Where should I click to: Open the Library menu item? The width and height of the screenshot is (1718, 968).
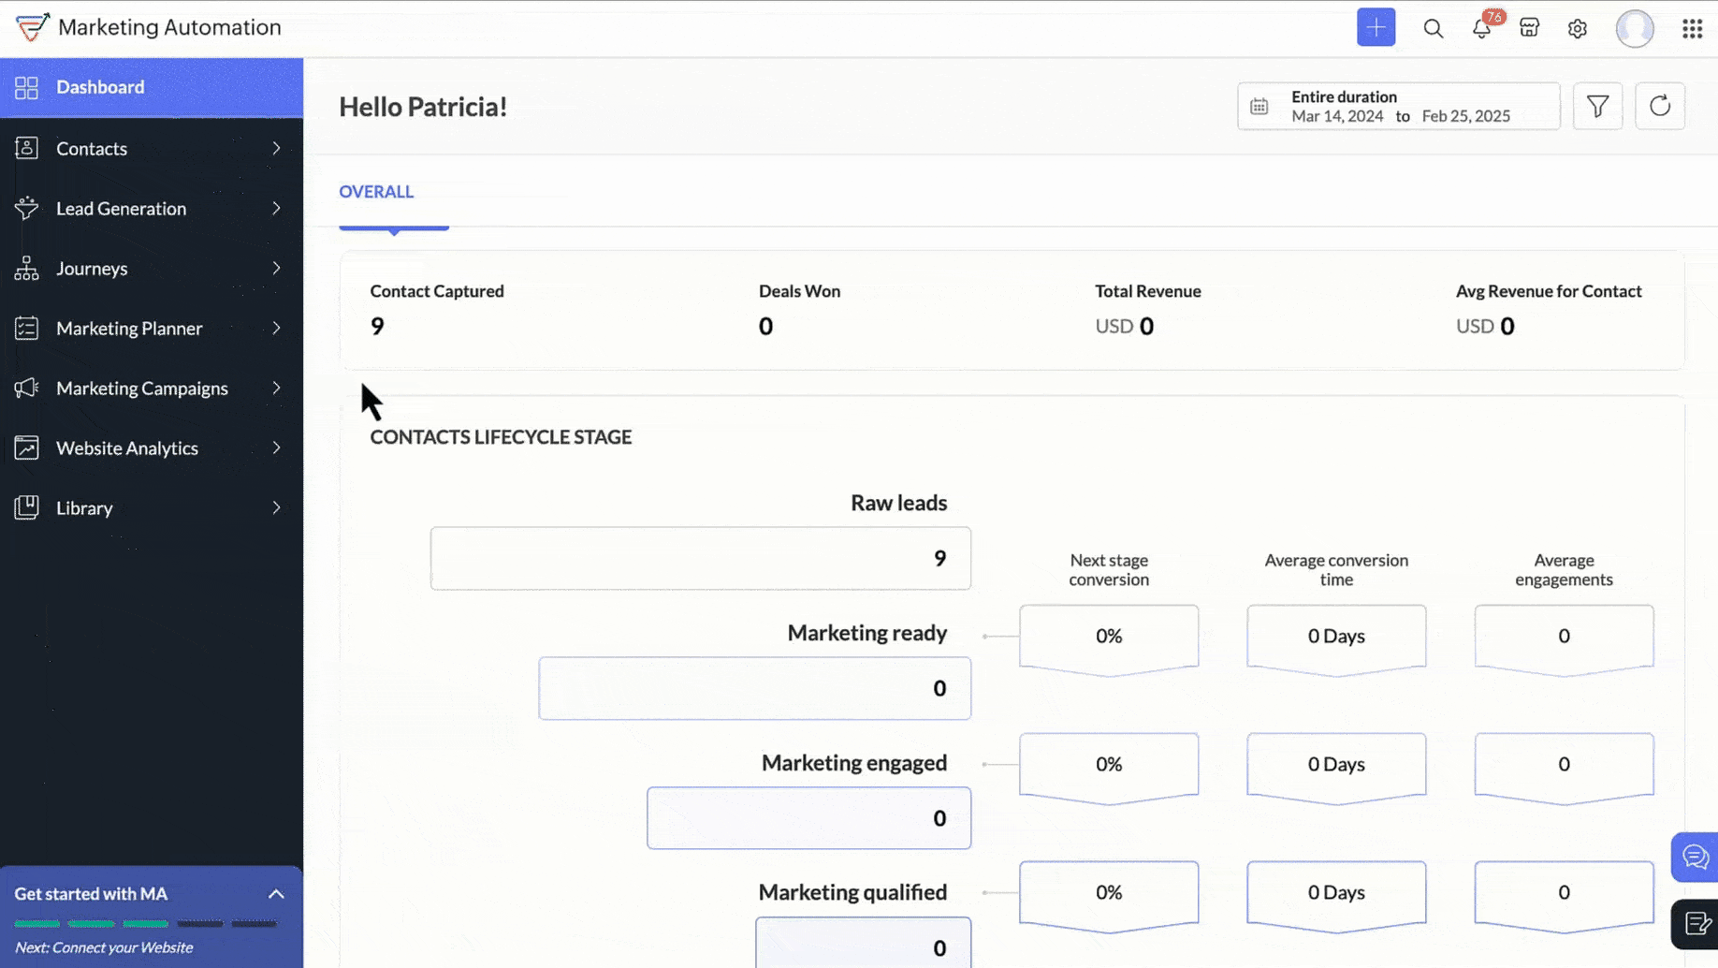tap(152, 507)
